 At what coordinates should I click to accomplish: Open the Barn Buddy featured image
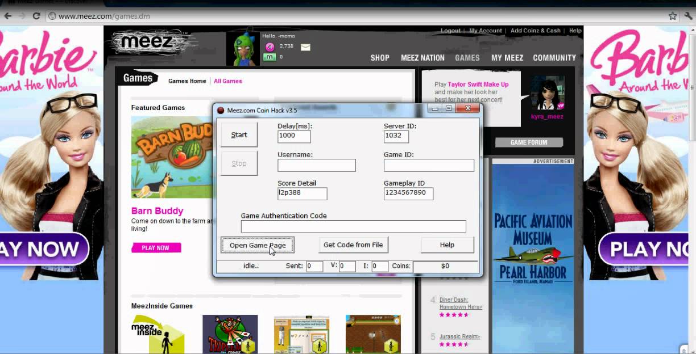click(172, 157)
